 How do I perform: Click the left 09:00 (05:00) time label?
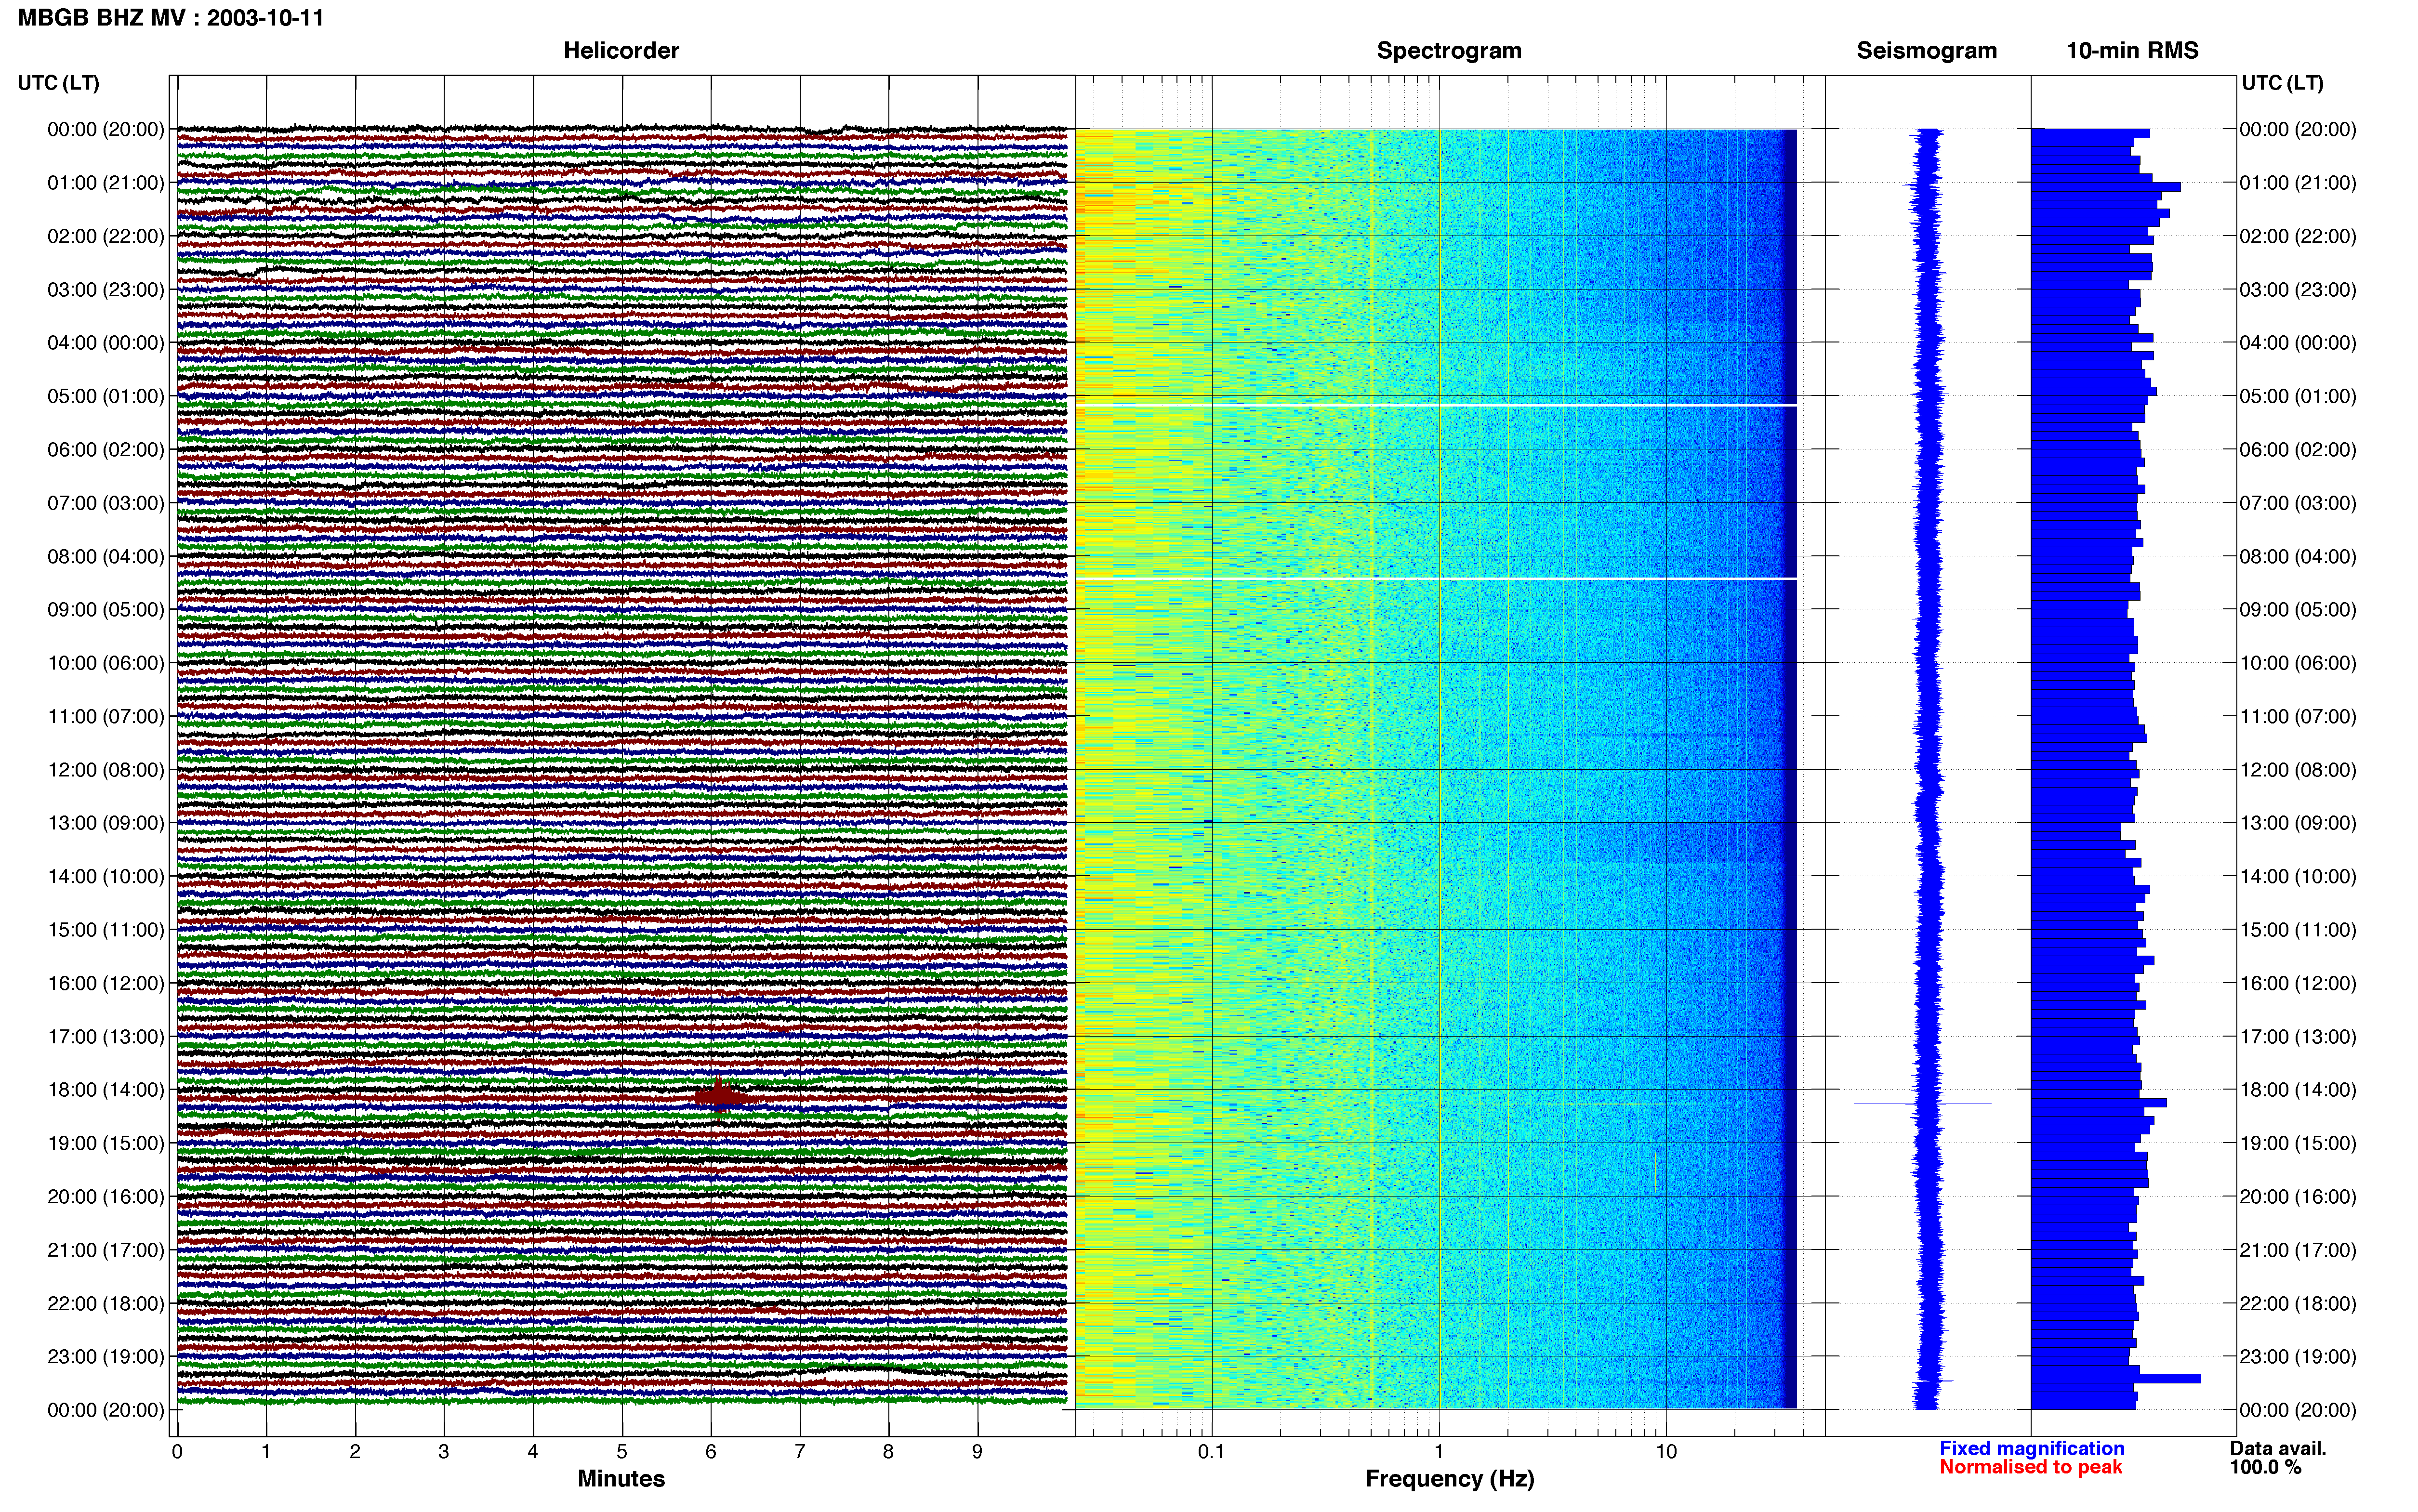click(x=106, y=610)
